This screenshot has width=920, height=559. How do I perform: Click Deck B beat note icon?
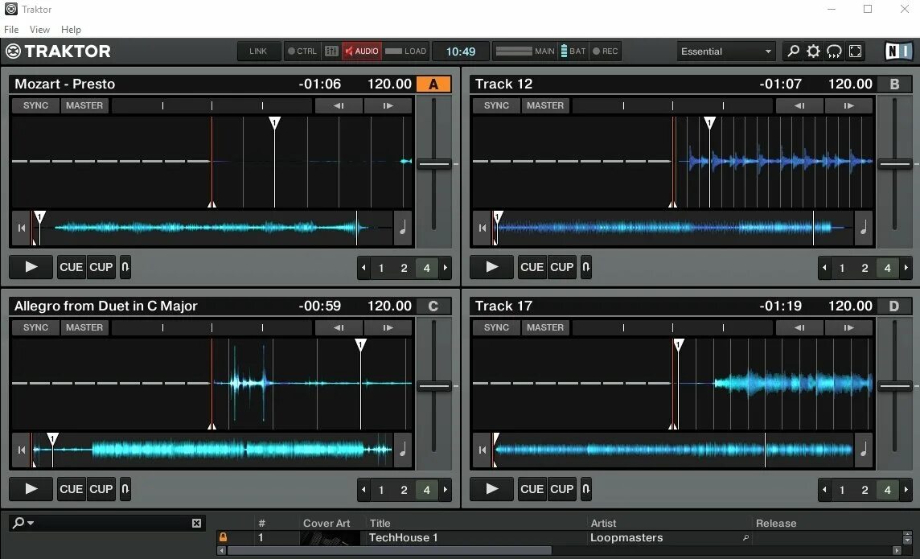coord(864,228)
